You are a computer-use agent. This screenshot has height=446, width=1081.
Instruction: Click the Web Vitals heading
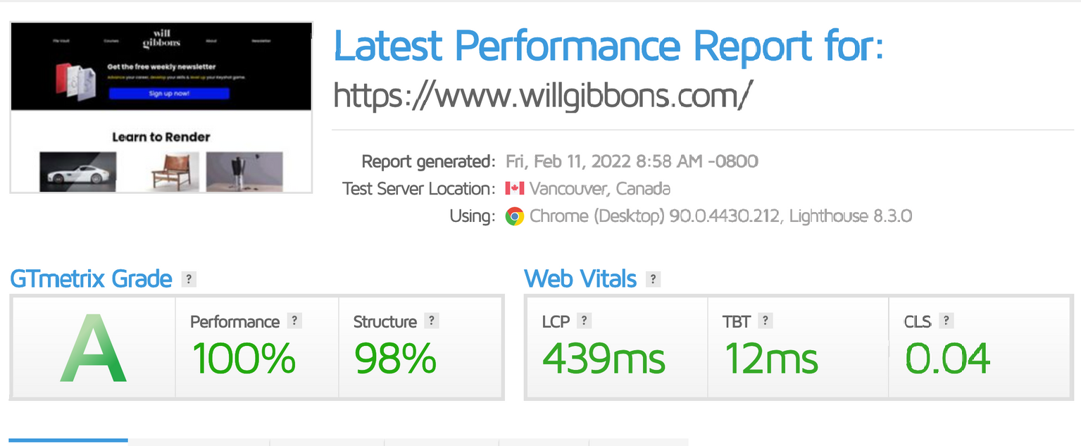click(x=581, y=279)
